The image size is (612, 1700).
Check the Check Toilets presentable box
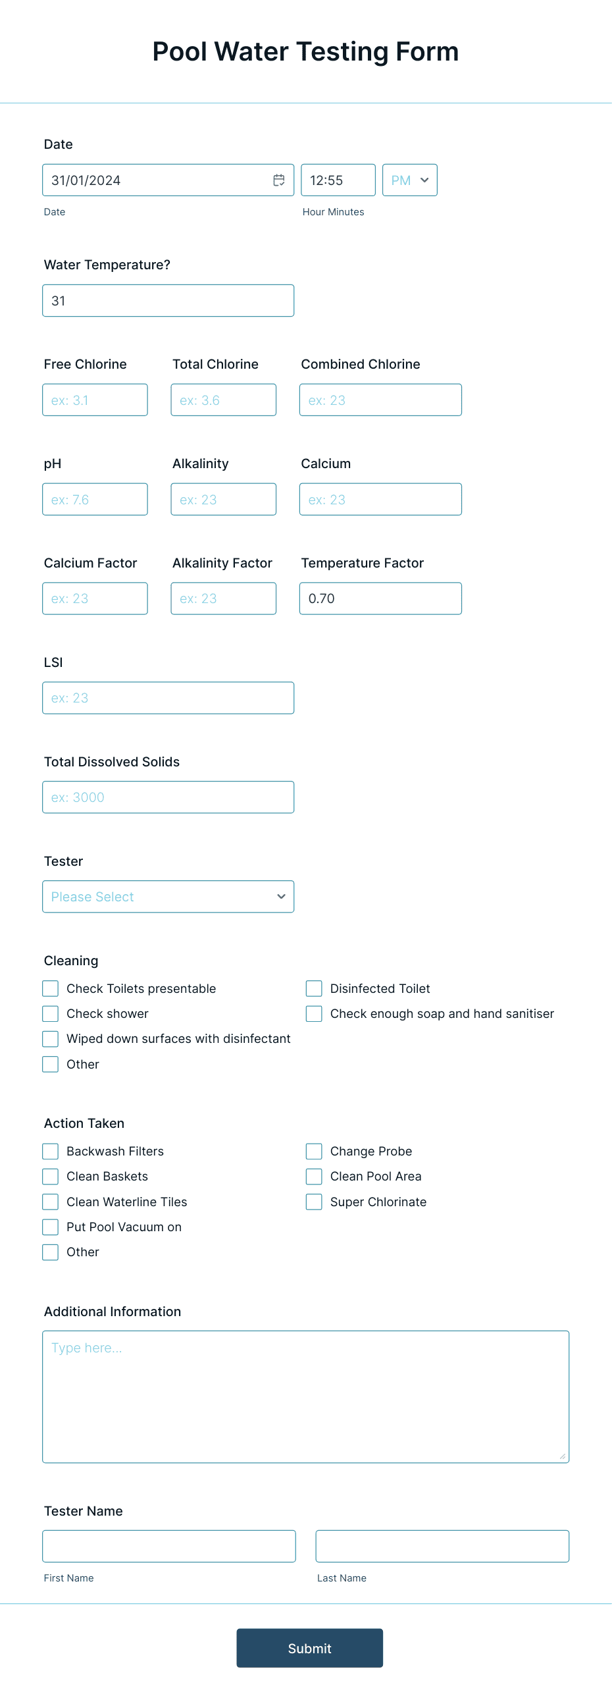pyautogui.click(x=50, y=988)
